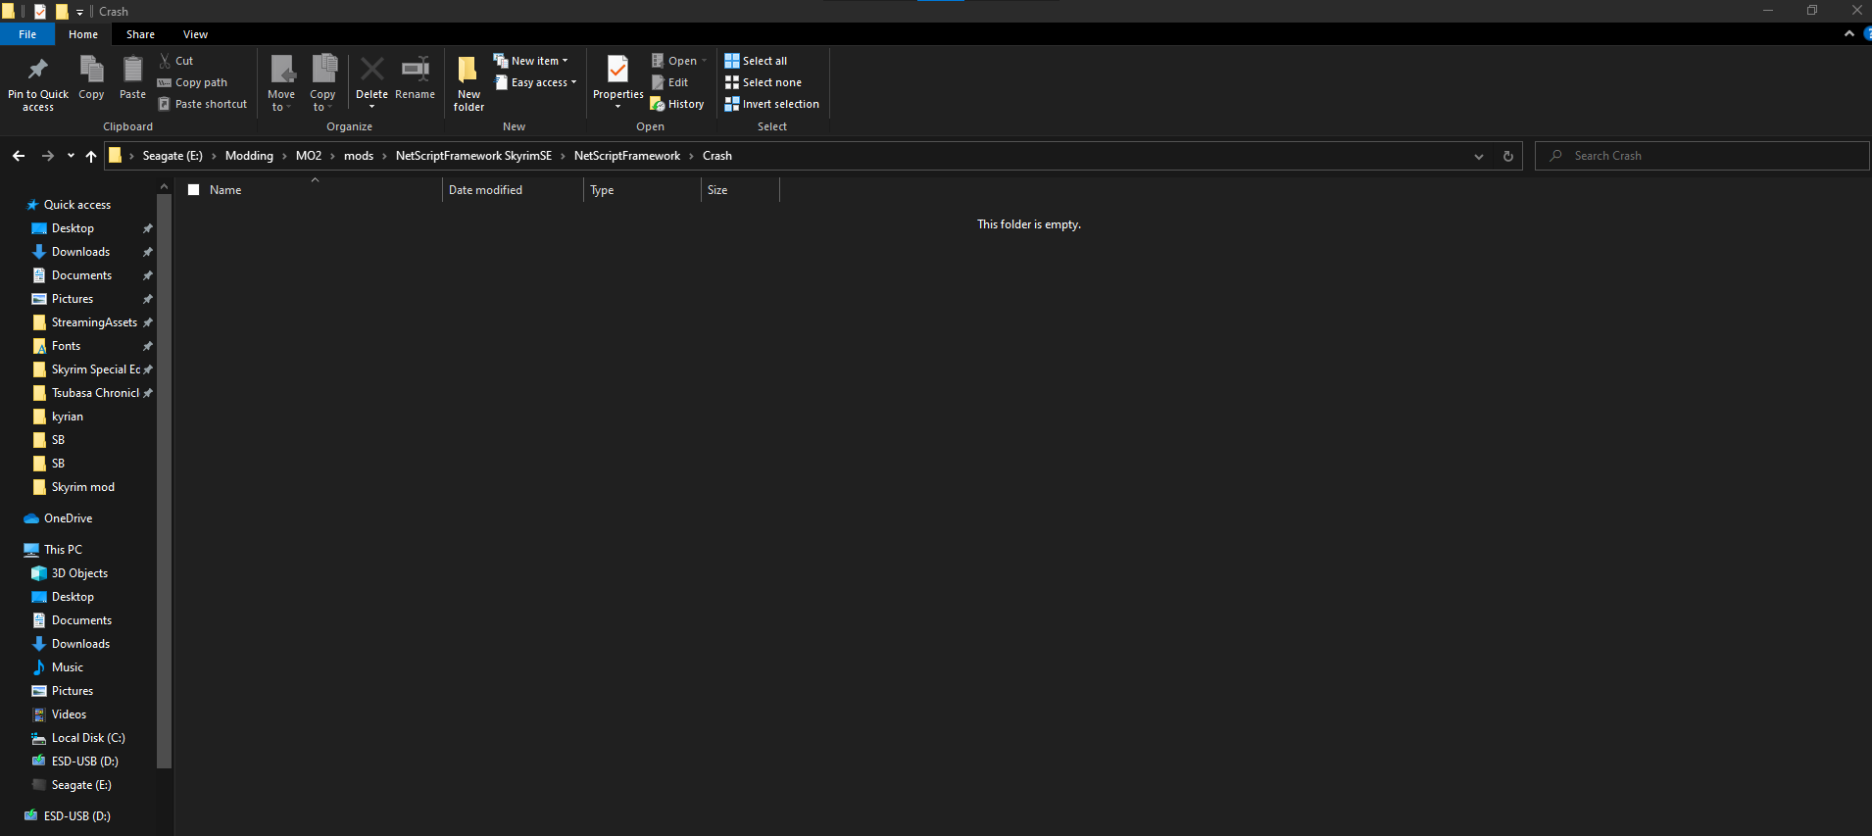Open the Skyrim mod folder
Viewport: 1872px width, 836px height.
point(82,487)
